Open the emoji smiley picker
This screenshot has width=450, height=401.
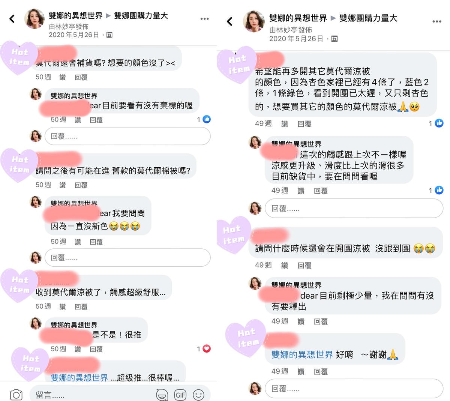coord(198,395)
